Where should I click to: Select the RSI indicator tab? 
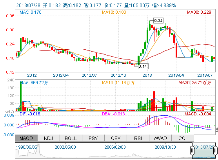point(138,138)
